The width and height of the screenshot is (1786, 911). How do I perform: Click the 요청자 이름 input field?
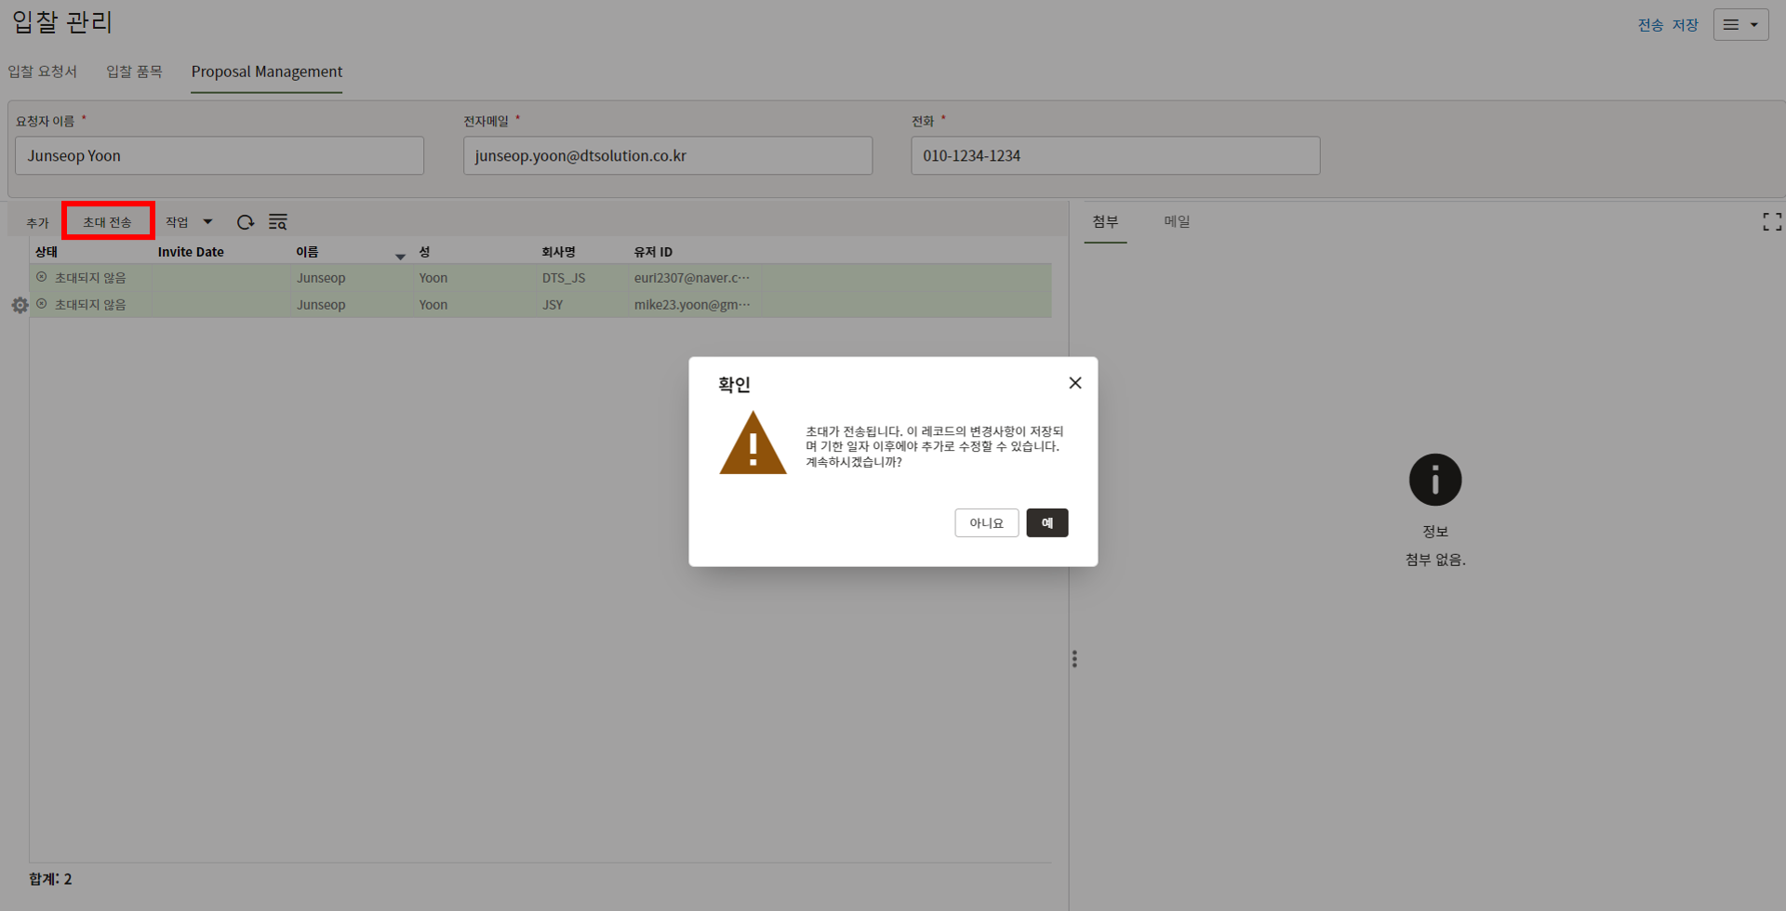point(220,156)
